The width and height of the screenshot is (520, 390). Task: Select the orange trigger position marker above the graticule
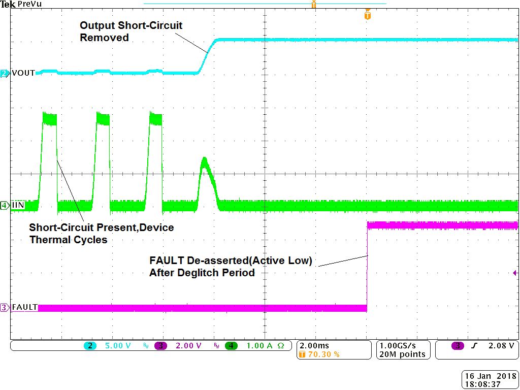coord(368,15)
